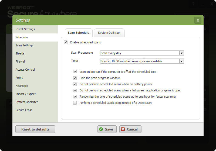Enable Quick Scan instead of Deep Scan
The image size is (216, 151).
(x=75, y=103)
